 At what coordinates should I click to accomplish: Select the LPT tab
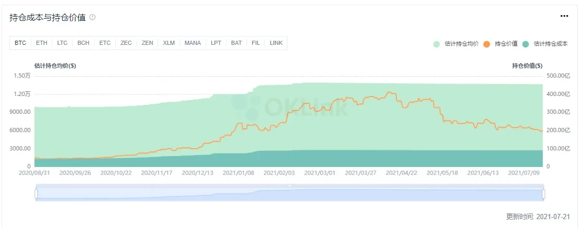[x=216, y=43]
